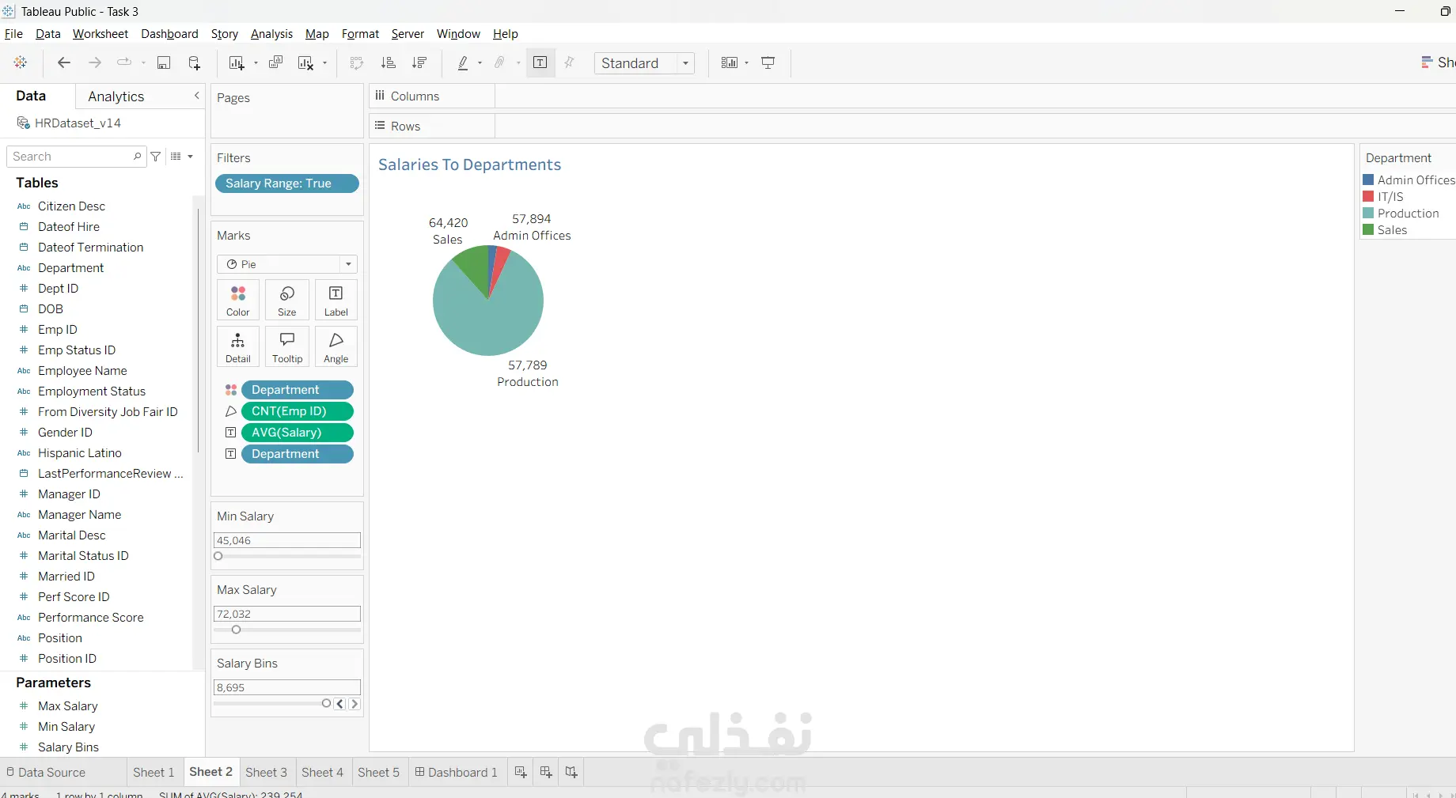Toggle Show Mark Labels button
Image resolution: width=1456 pixels, height=798 pixels.
[x=540, y=62]
